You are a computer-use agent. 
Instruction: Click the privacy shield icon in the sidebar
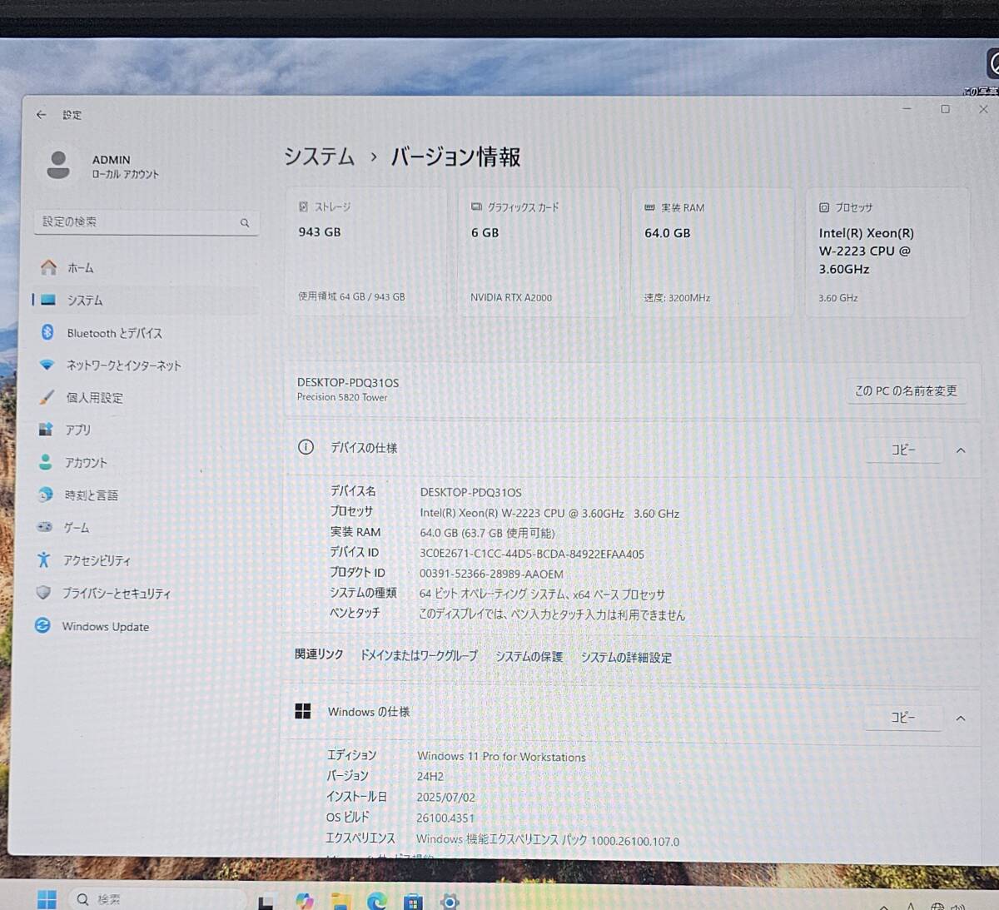point(43,593)
